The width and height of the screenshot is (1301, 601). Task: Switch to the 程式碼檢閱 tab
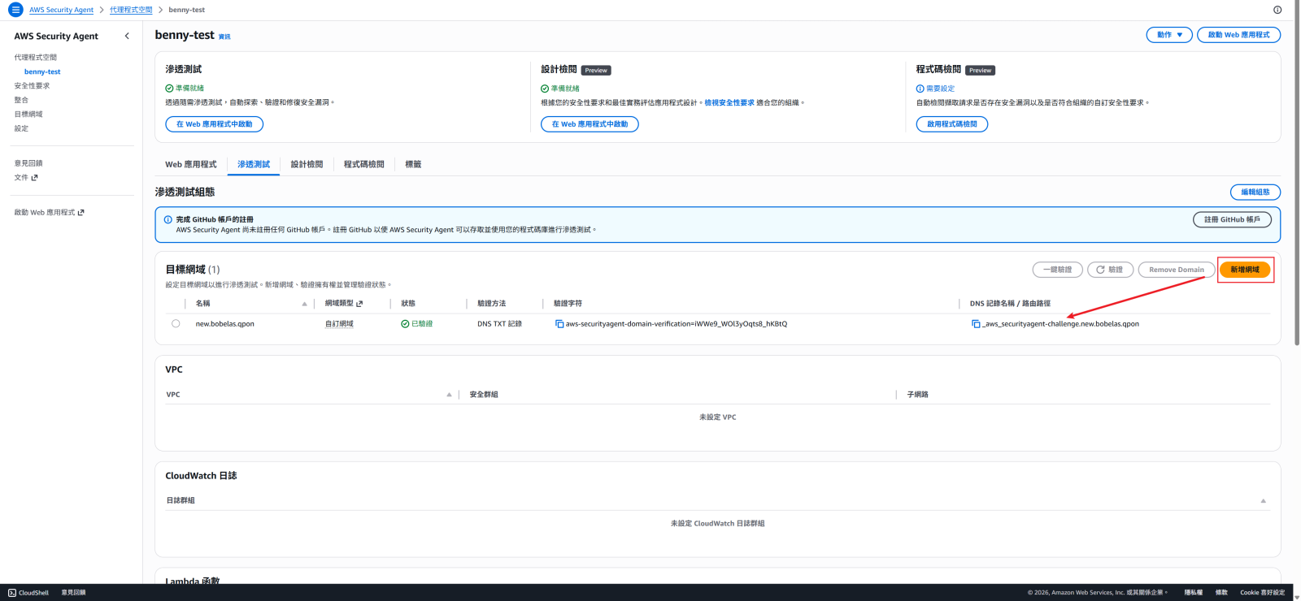363,164
